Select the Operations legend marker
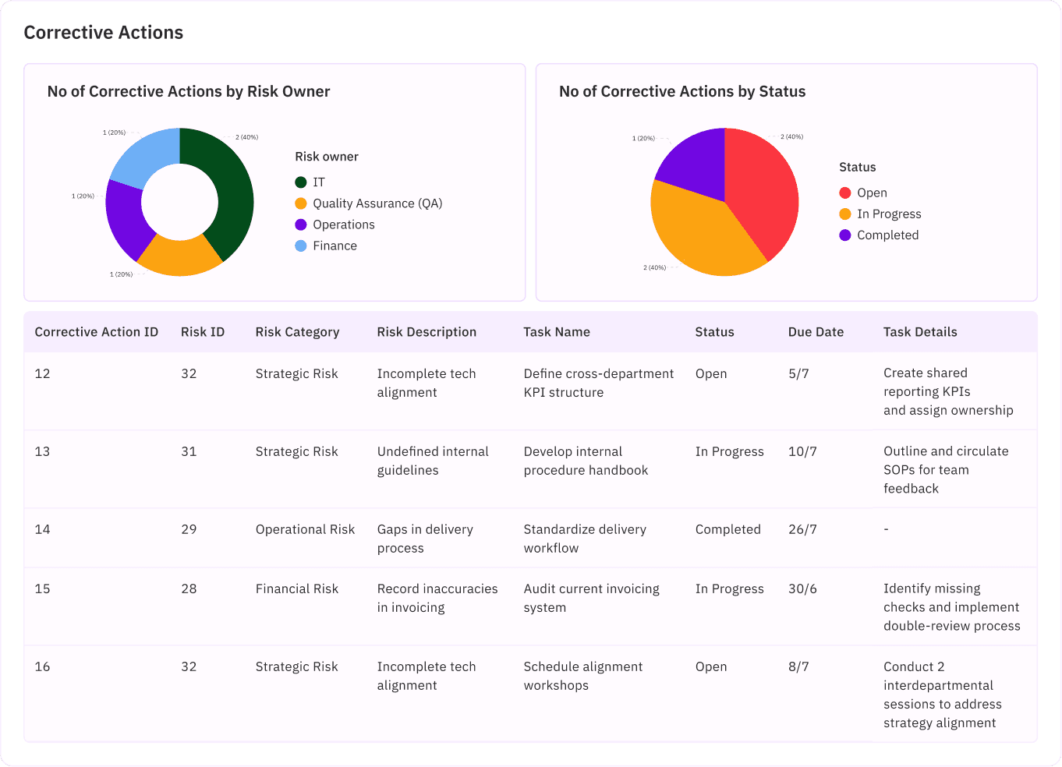 (x=301, y=224)
